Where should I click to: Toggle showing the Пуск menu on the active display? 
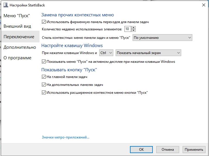click(44, 62)
